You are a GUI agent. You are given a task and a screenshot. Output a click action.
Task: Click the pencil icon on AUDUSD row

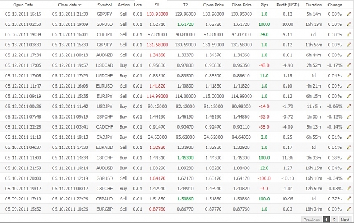point(349,168)
